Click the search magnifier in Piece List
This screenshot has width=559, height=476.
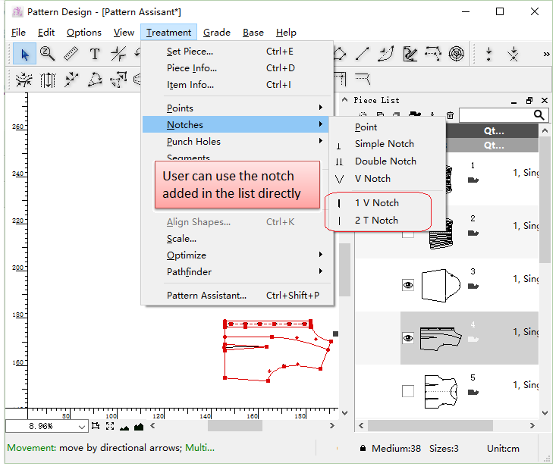tap(539, 115)
